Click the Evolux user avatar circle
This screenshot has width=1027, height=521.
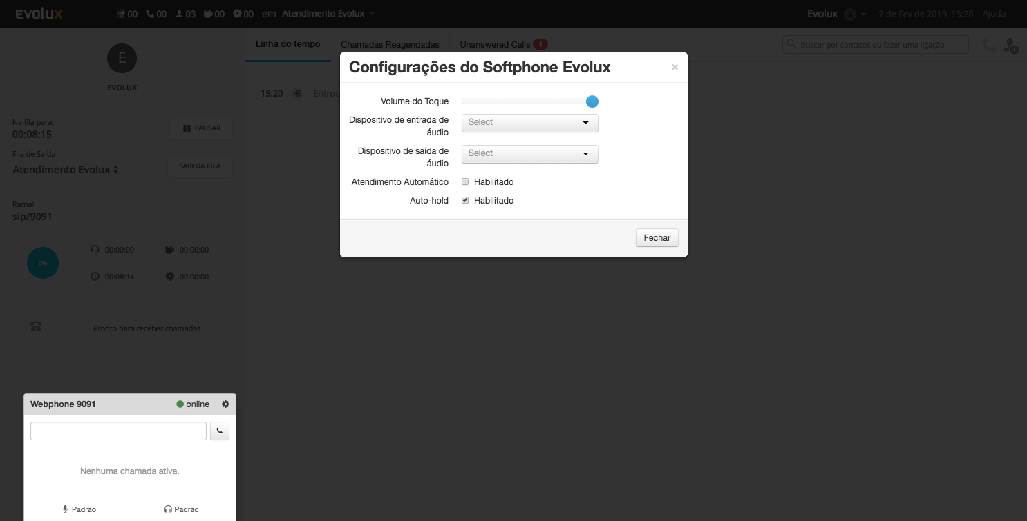click(122, 59)
